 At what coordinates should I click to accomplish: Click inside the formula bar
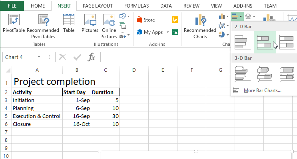click(165, 57)
